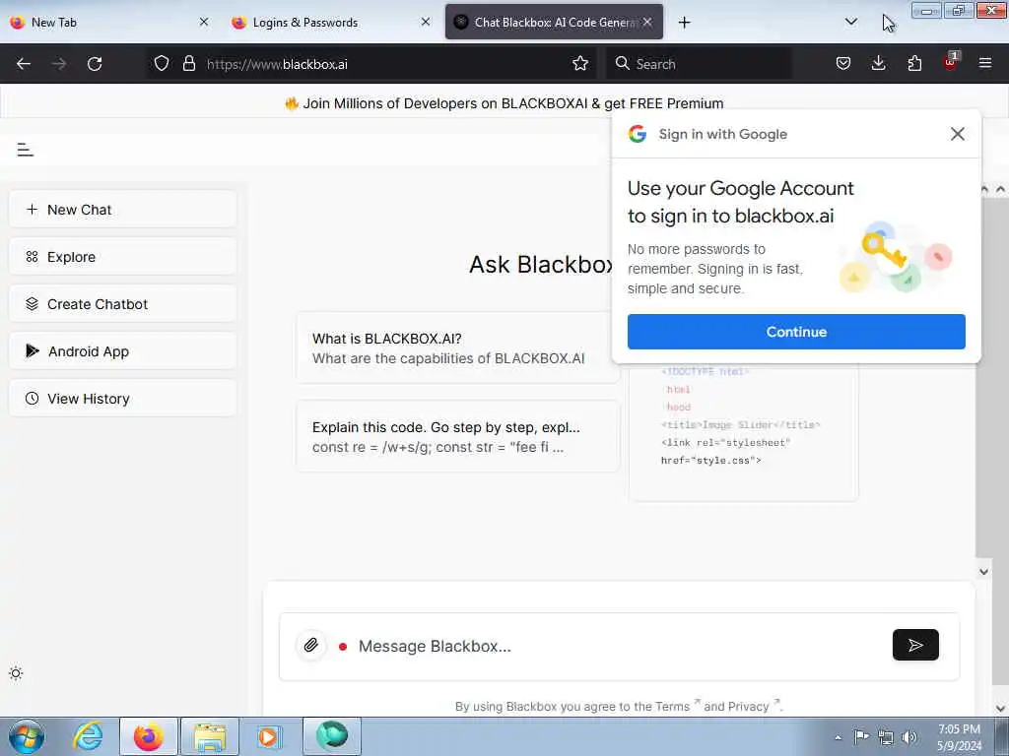This screenshot has width=1009, height=756.
Task: Open the Privacy link
Action: click(x=750, y=707)
